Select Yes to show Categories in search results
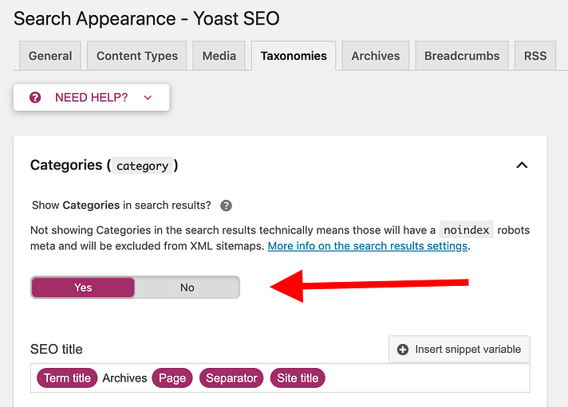 tap(83, 288)
